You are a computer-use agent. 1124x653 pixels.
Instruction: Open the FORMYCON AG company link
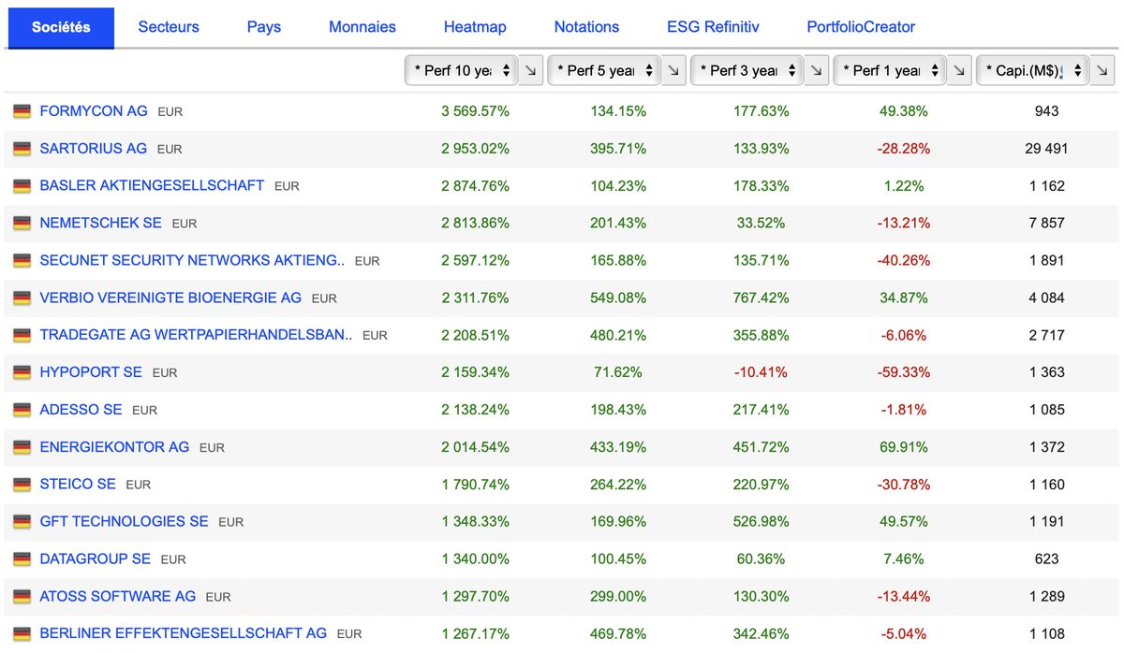point(94,110)
